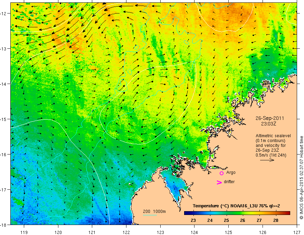Image resolution: width=304 pixels, height=235 pixels.
Task: Click the longitude label 120
Action: coord(58,232)
